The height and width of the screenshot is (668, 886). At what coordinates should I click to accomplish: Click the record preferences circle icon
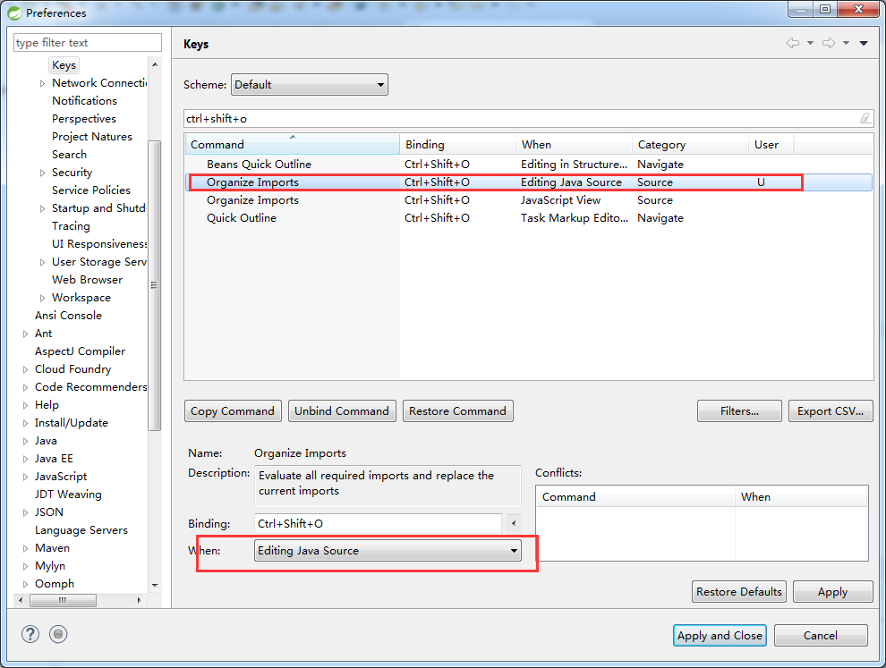(58, 634)
